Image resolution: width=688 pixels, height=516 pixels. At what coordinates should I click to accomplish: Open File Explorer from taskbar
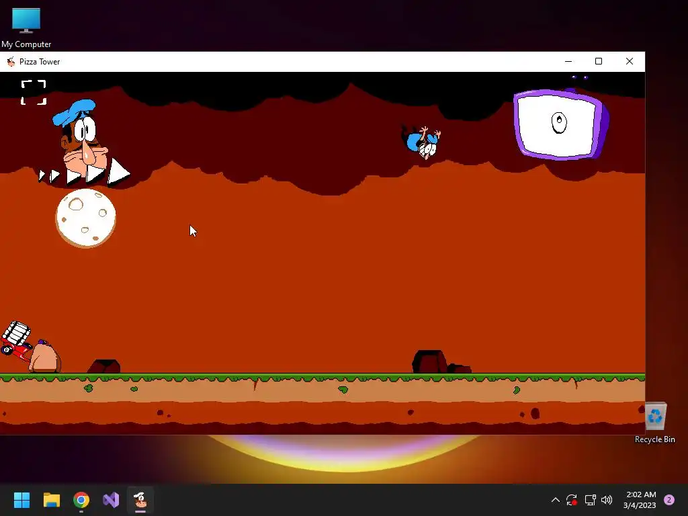51,500
